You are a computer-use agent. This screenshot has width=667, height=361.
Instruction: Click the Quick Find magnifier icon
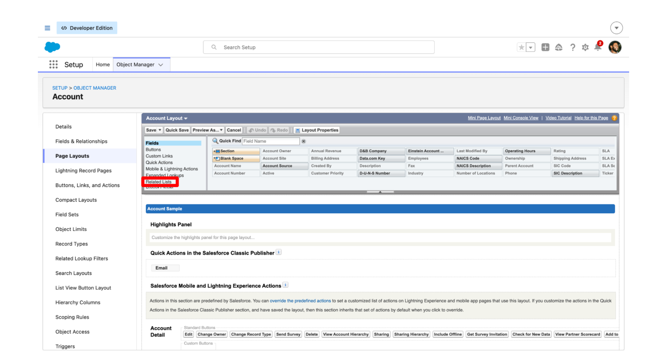(x=215, y=141)
